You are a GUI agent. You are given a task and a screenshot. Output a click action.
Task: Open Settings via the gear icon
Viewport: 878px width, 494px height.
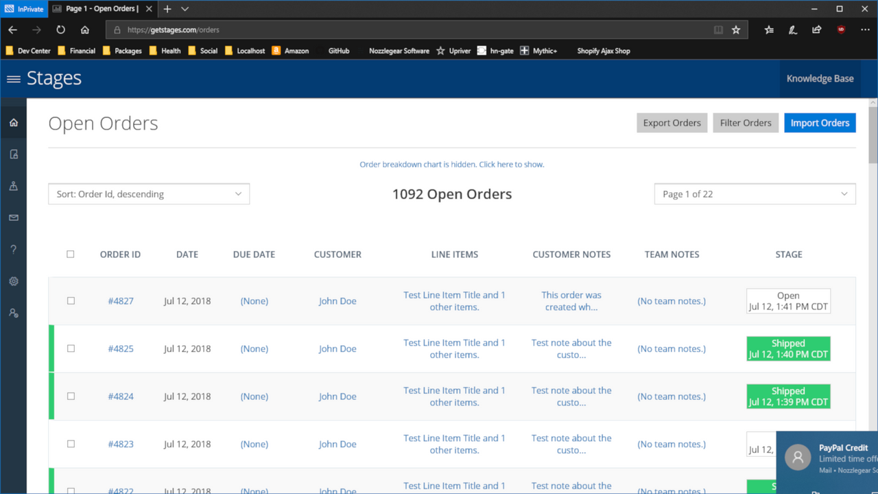[x=13, y=281]
